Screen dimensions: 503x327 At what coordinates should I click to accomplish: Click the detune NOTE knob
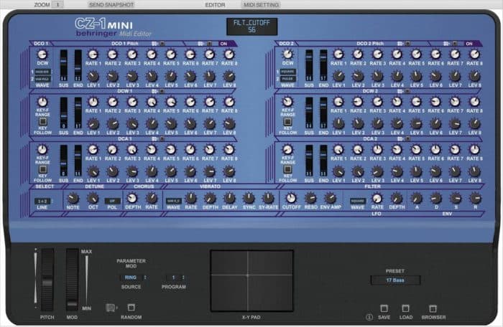click(x=73, y=198)
